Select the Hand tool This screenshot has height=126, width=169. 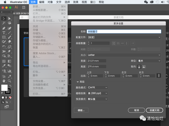4,81
